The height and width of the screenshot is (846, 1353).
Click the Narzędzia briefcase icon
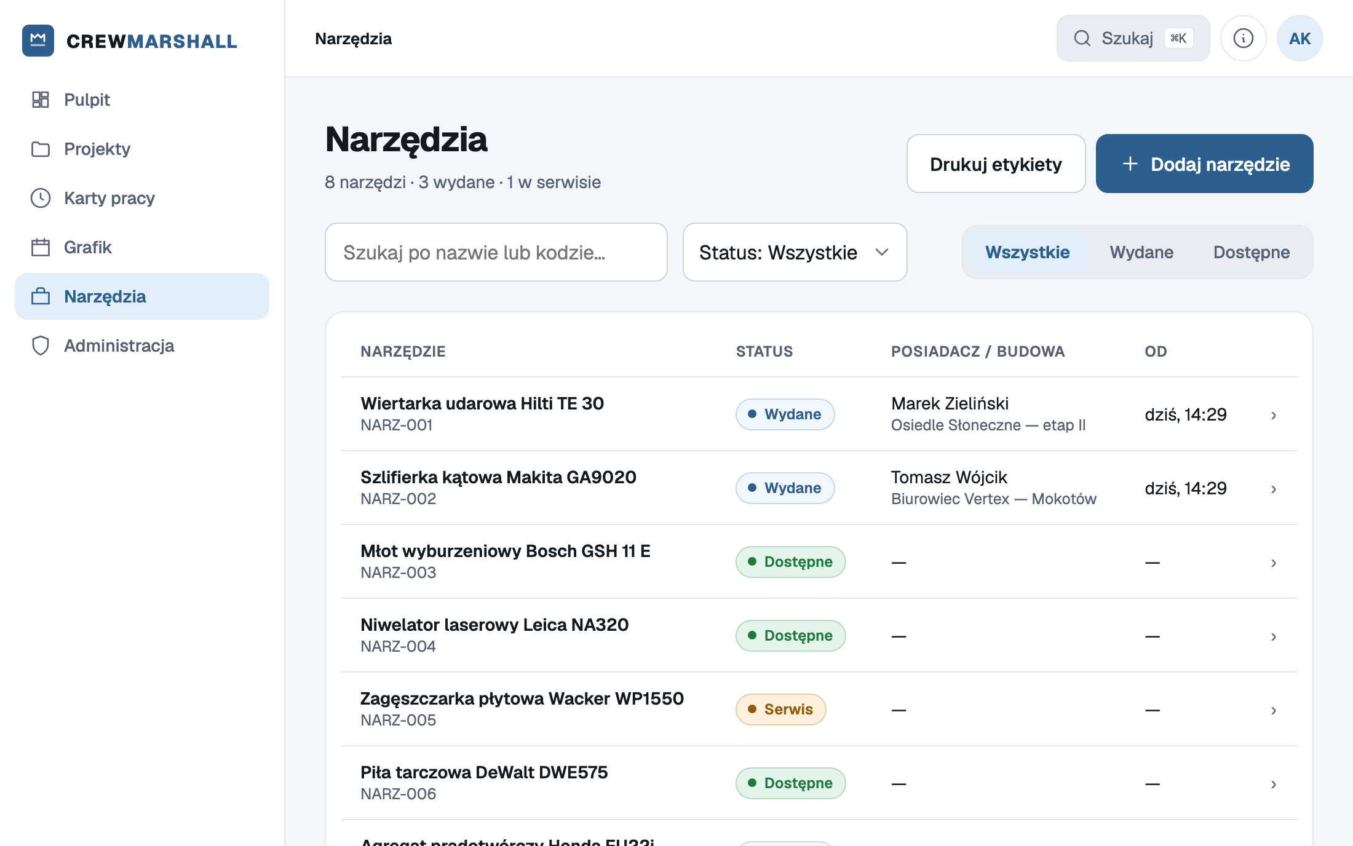tap(41, 296)
